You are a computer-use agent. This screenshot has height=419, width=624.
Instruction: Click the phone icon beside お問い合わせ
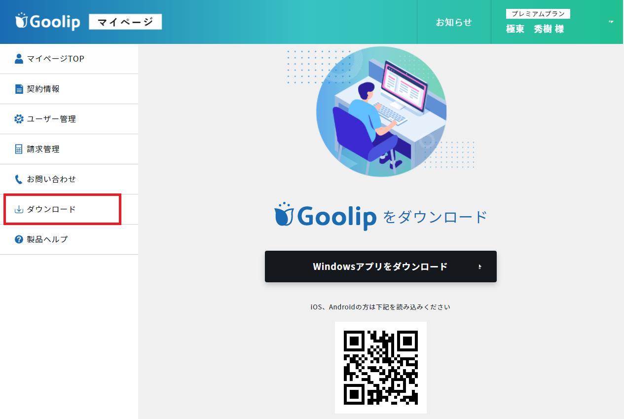coord(19,179)
